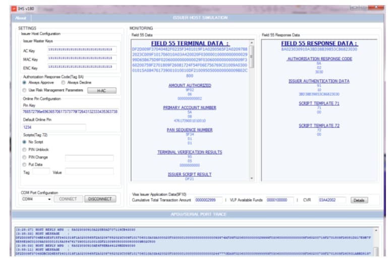Click the VLP Available Funds field

tap(279, 201)
